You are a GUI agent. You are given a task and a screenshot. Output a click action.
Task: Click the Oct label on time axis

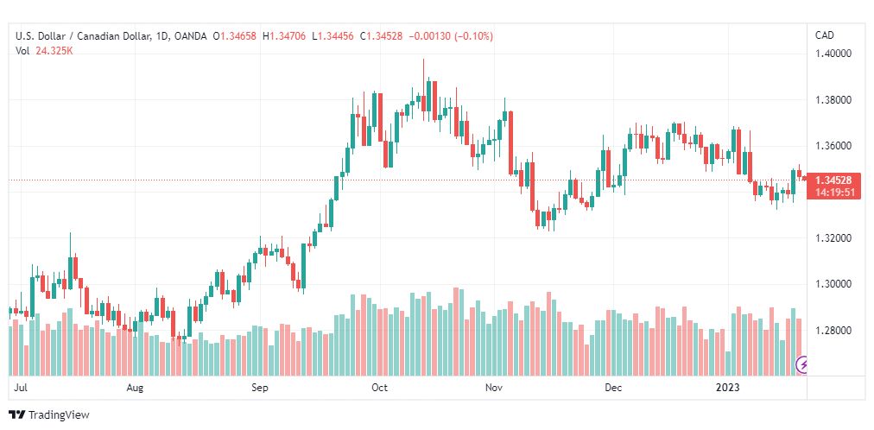pos(379,389)
